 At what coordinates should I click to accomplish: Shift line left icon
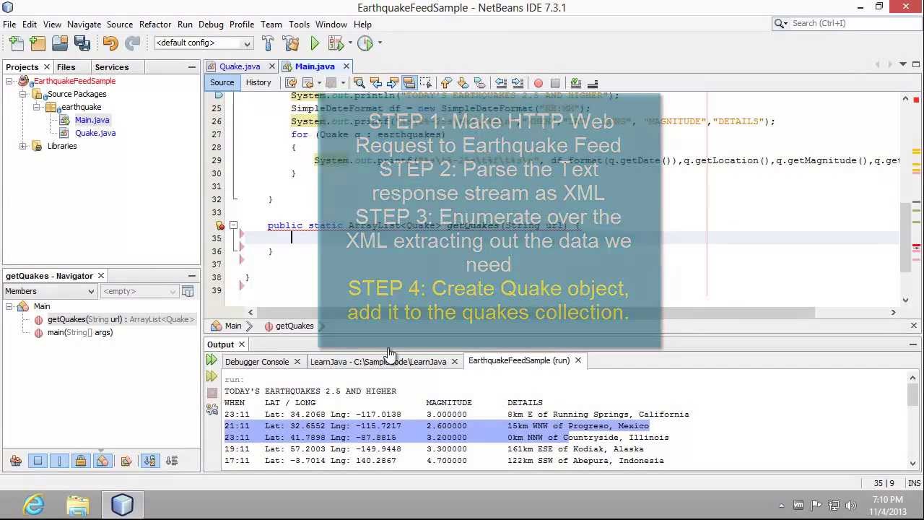(x=500, y=83)
